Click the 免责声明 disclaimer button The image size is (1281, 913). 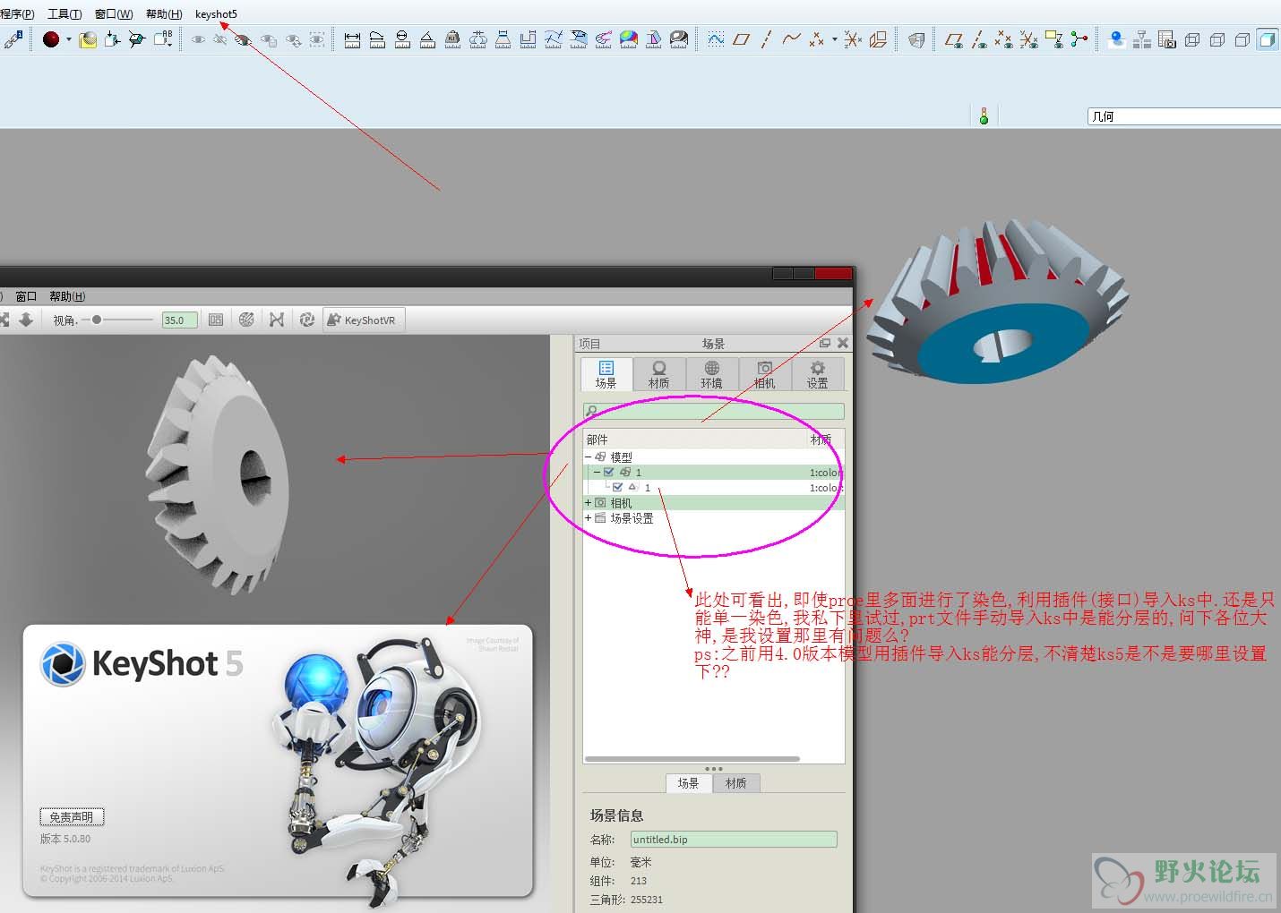tap(72, 816)
